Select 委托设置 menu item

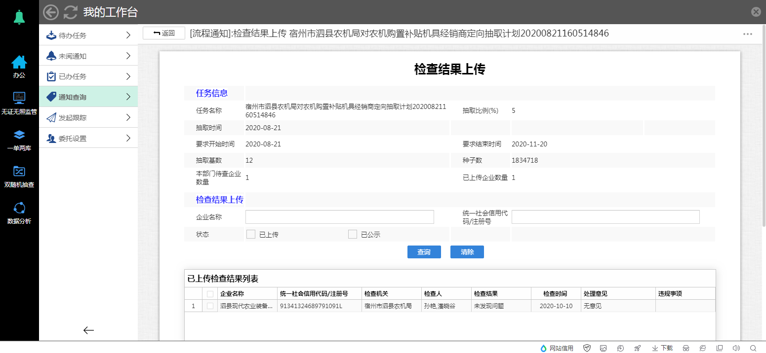point(88,139)
